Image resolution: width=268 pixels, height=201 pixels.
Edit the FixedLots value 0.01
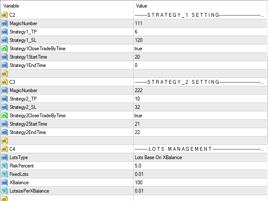click(200, 174)
